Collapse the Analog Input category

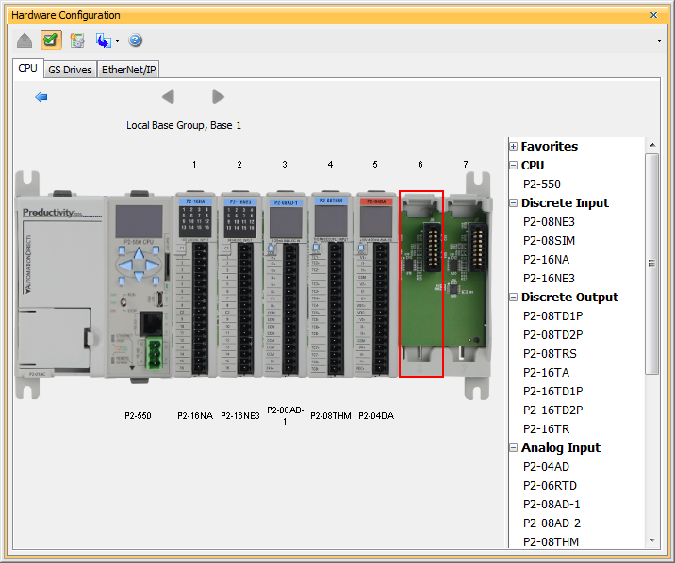(514, 448)
